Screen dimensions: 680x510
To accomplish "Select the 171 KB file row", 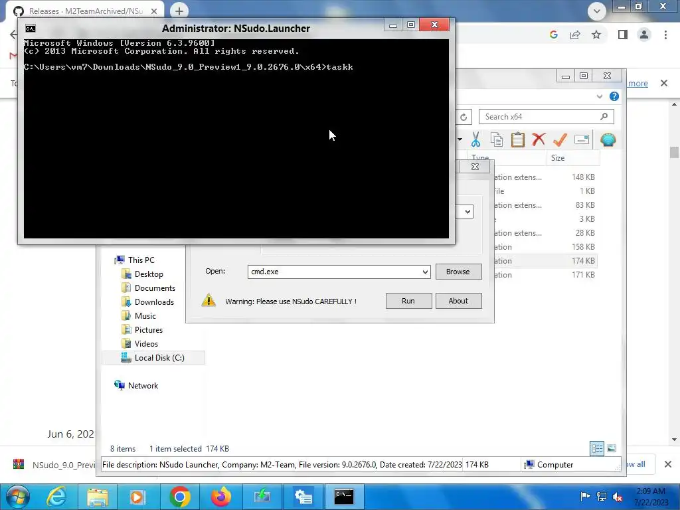I will [545, 274].
